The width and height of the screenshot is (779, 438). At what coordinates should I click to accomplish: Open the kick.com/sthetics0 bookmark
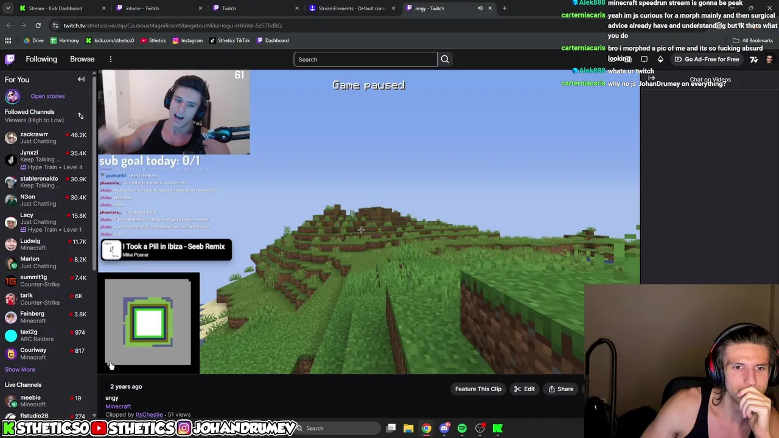click(x=110, y=40)
